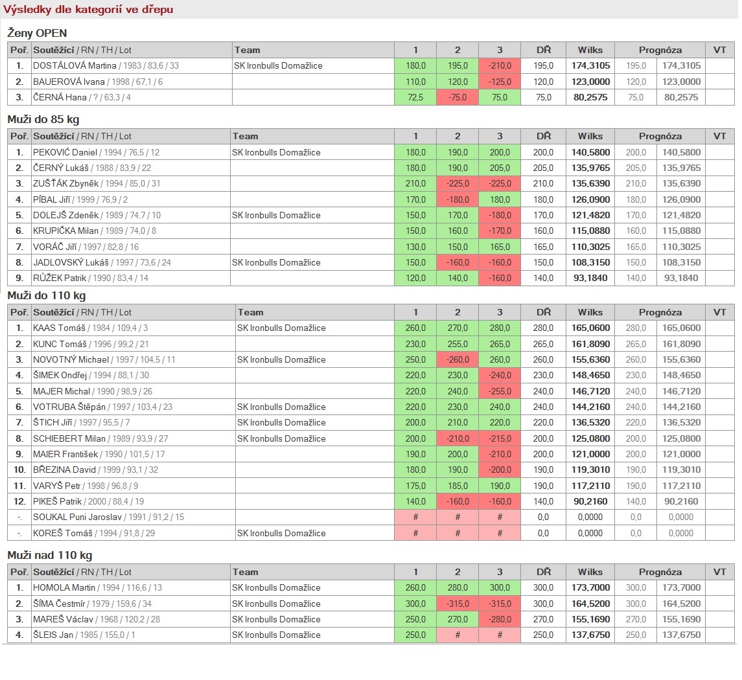Click the Wilks header in Ženy OPEN table
Screen dimensions: 742x680
[590, 50]
